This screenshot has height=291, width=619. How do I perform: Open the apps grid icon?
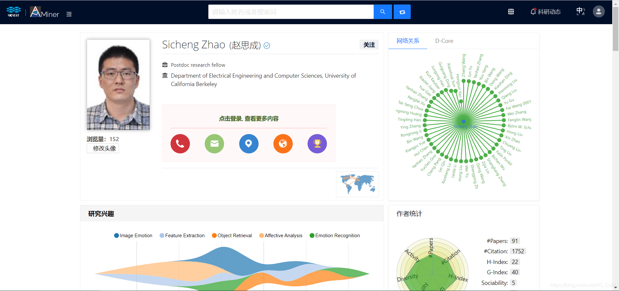(x=511, y=12)
